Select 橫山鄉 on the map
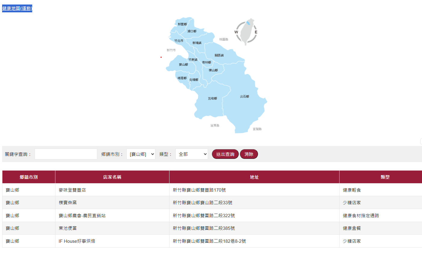The width and height of the screenshot is (422, 253). [213, 70]
